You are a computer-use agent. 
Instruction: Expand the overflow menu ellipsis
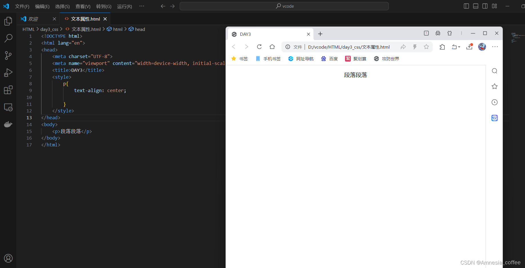coord(142,6)
